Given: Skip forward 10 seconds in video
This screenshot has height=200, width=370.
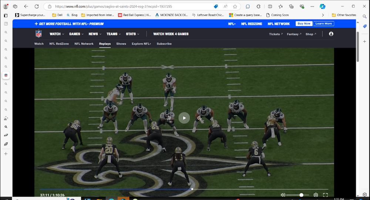Looking at the screenshot, I should (199, 118).
